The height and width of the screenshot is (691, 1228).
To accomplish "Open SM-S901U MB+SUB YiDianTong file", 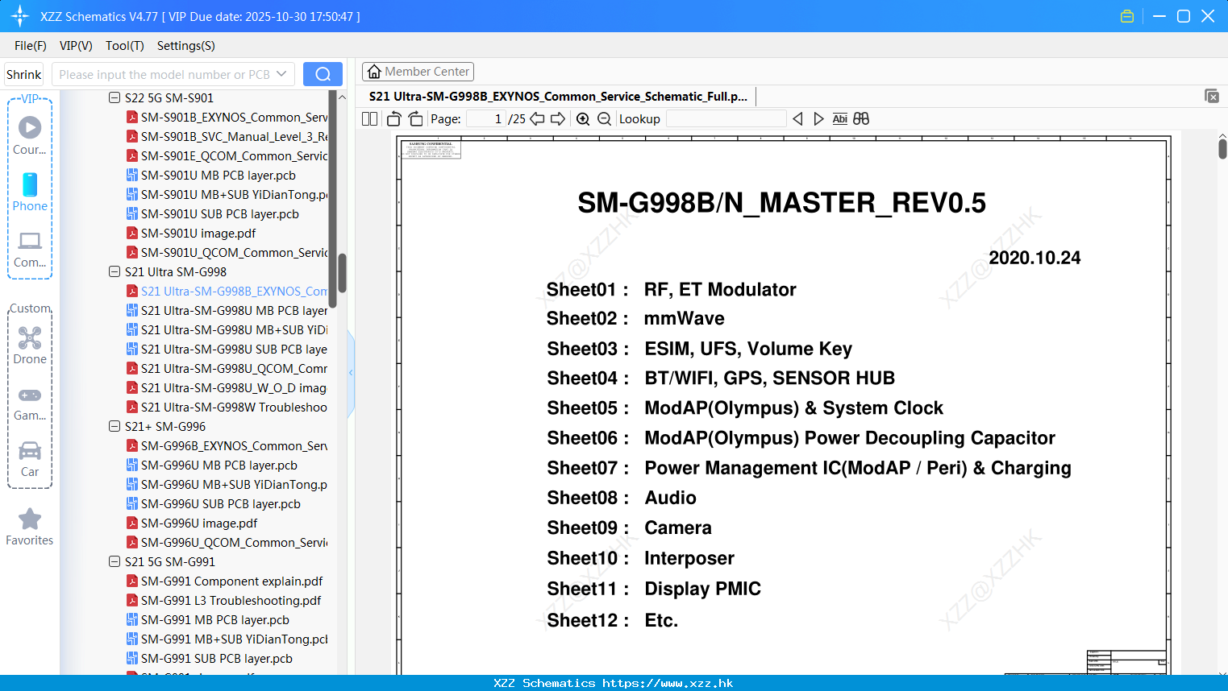I will pos(227,194).
